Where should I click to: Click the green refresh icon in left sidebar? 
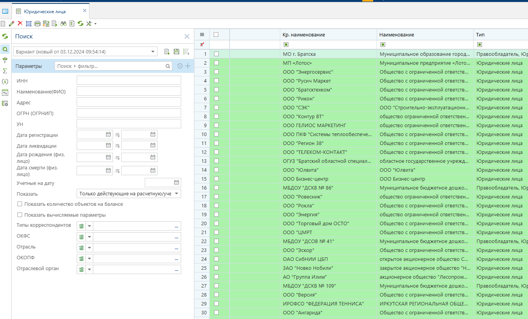point(5,36)
